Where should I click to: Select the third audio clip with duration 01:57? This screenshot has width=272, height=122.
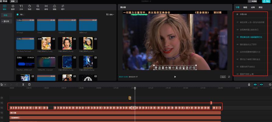tap(67, 25)
